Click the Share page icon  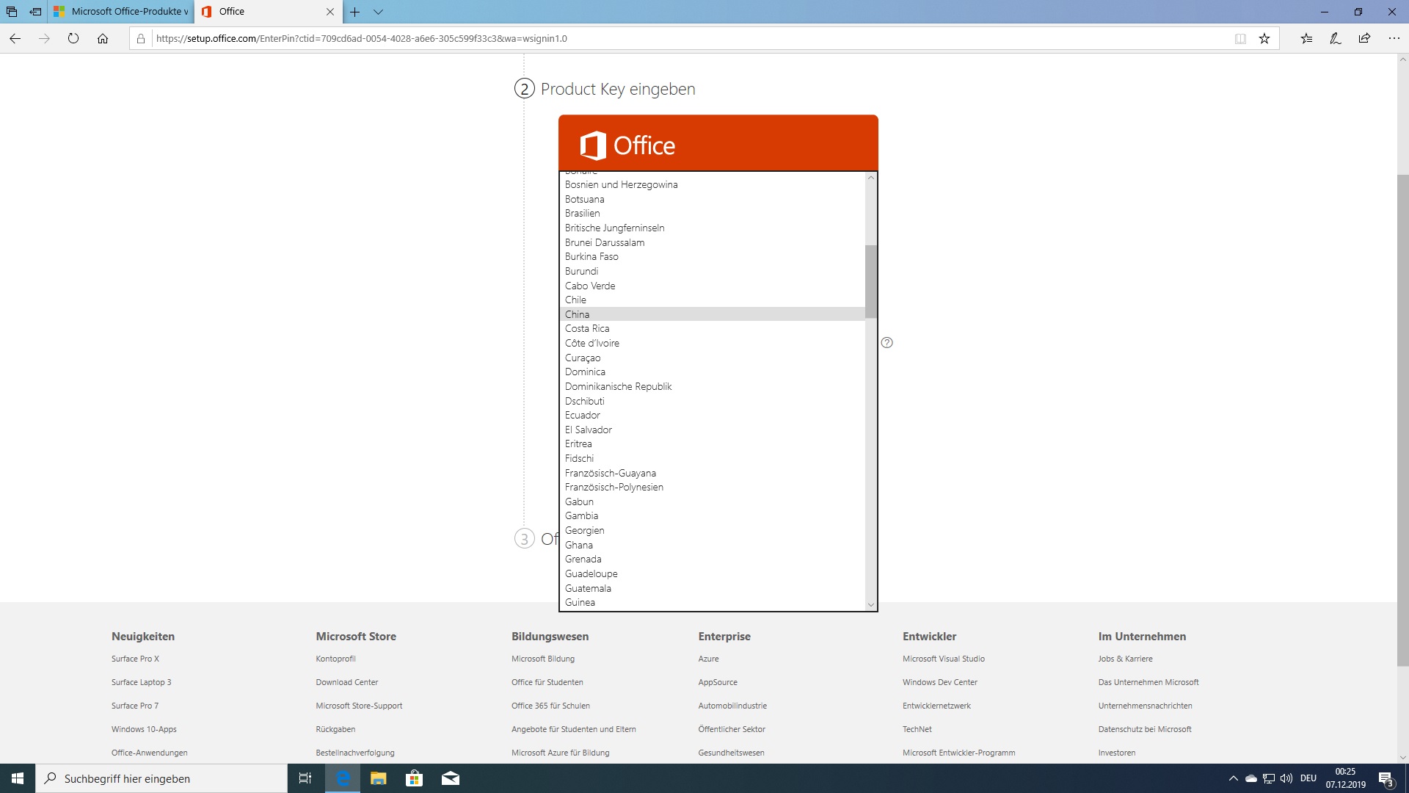tap(1364, 39)
